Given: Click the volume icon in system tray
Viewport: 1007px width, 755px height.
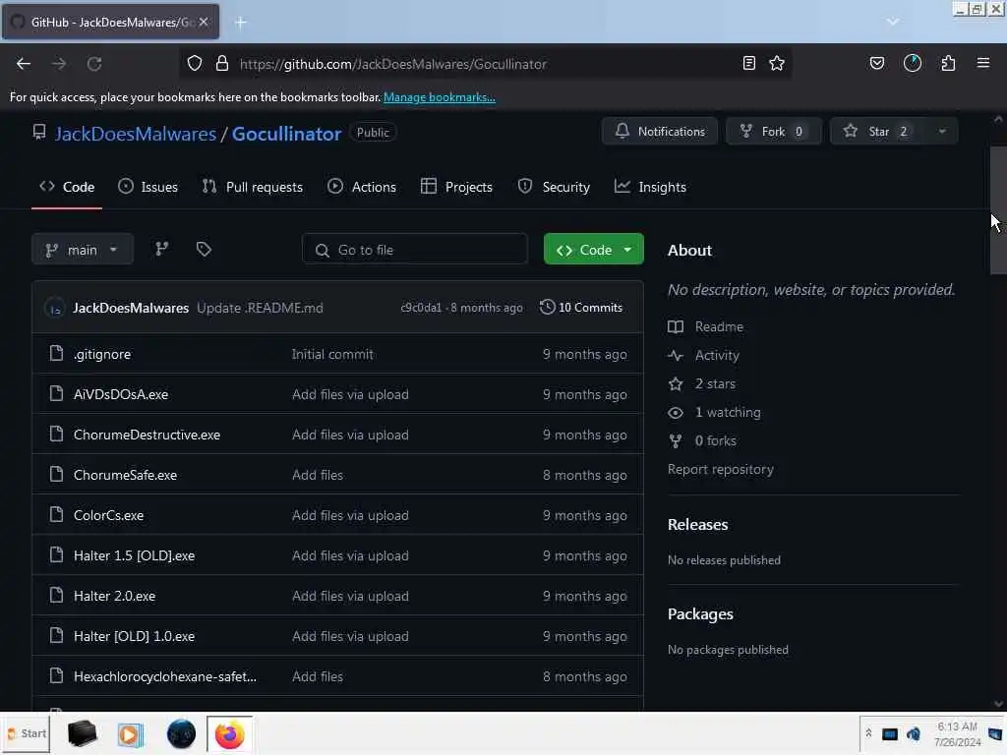Looking at the screenshot, I should (x=914, y=733).
